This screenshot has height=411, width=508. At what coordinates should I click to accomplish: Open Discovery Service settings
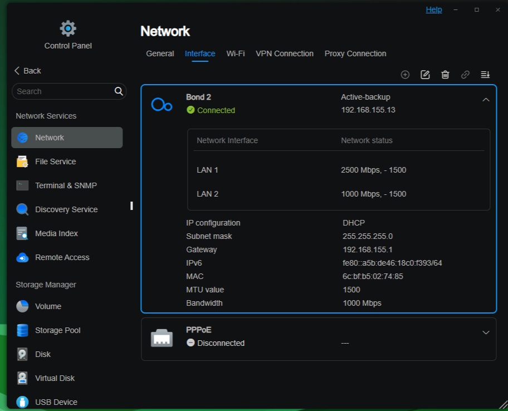pos(67,209)
